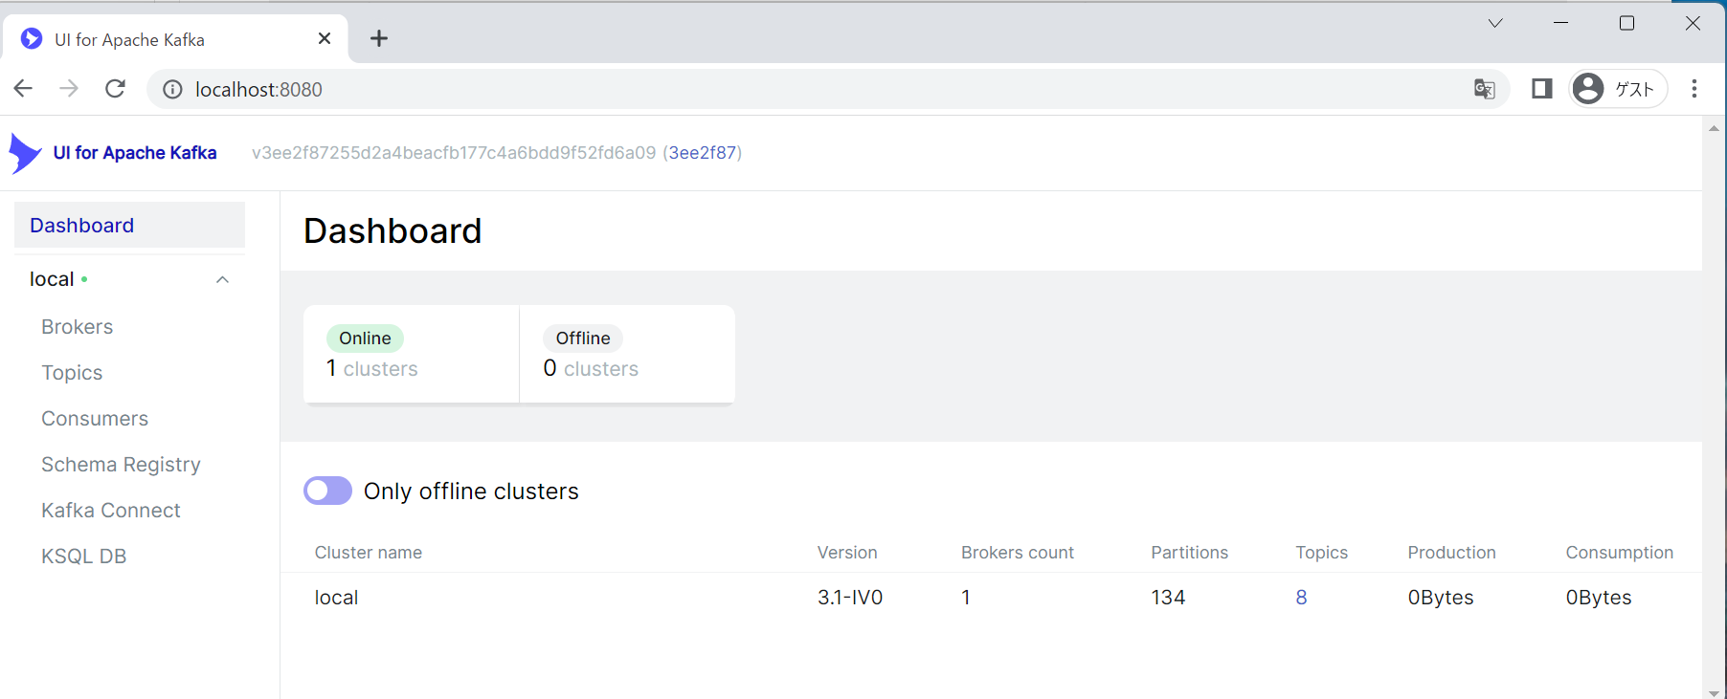Reload the page with the refresh icon
The height and width of the screenshot is (699, 1727).
pos(115,89)
